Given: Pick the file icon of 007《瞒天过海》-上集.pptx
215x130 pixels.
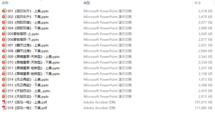Looking at the screenshot, I should [4, 45].
